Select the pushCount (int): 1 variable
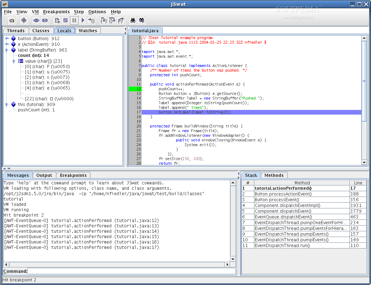The height and width of the screenshot is (285, 371). (x=36, y=110)
